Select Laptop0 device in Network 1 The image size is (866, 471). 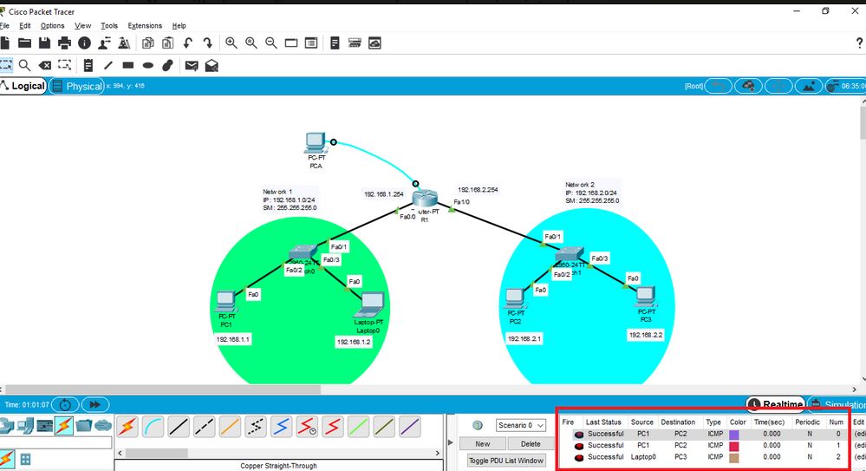coord(371,304)
